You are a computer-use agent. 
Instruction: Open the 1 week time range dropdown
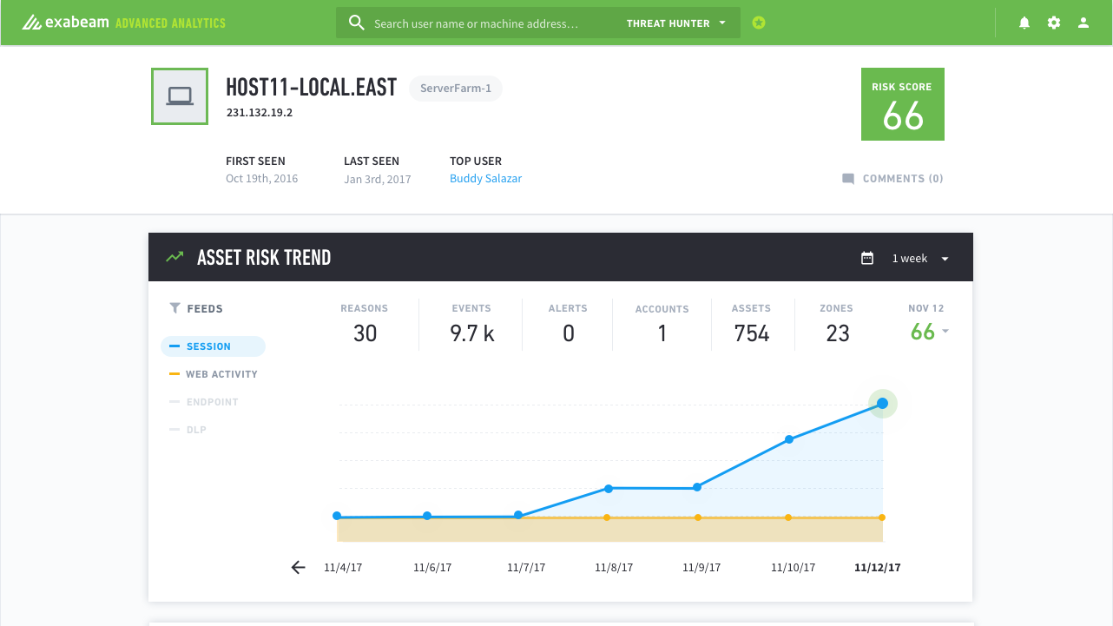920,258
